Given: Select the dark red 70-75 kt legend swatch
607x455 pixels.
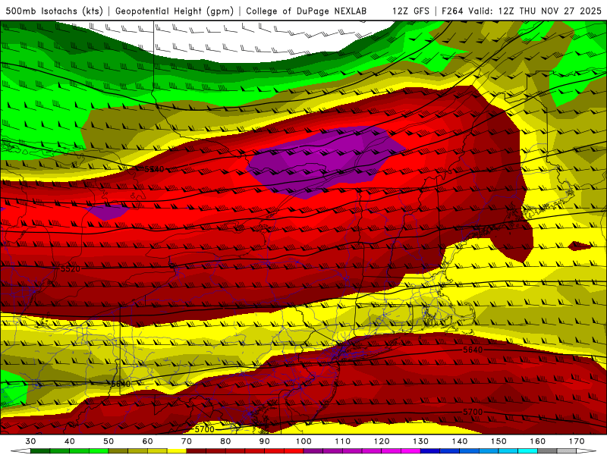Looking at the screenshot, I should [x=197, y=451].
